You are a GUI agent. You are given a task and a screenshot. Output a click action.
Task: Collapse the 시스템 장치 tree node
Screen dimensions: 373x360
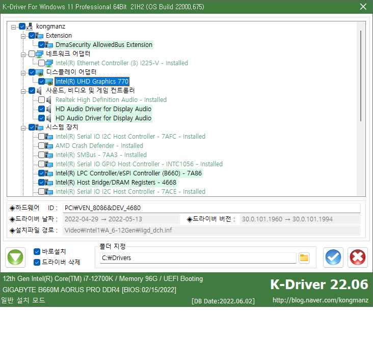point(23,128)
